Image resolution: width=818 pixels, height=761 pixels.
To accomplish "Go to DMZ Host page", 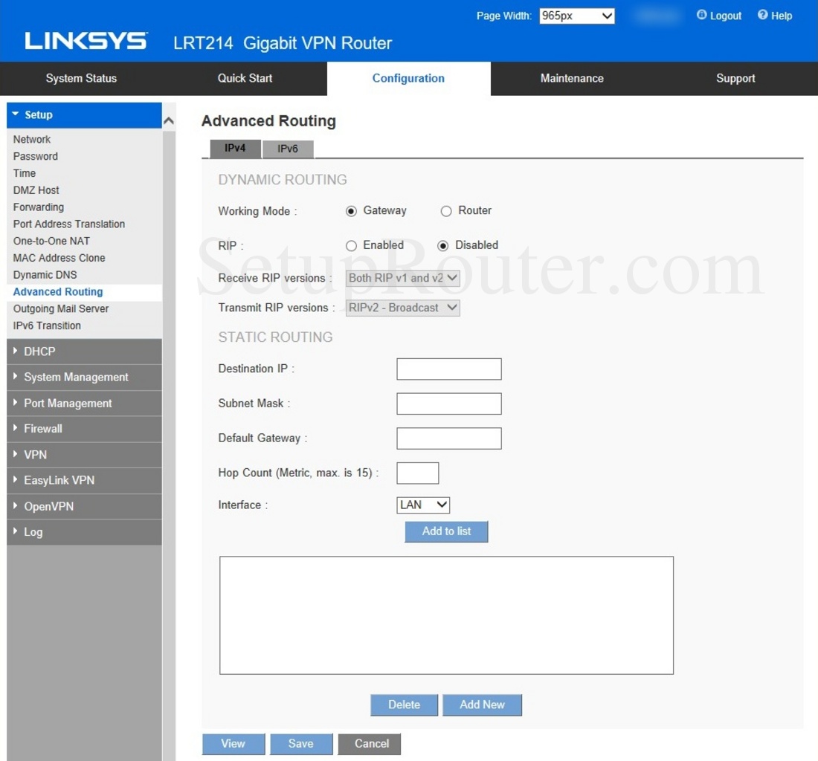I will (36, 190).
